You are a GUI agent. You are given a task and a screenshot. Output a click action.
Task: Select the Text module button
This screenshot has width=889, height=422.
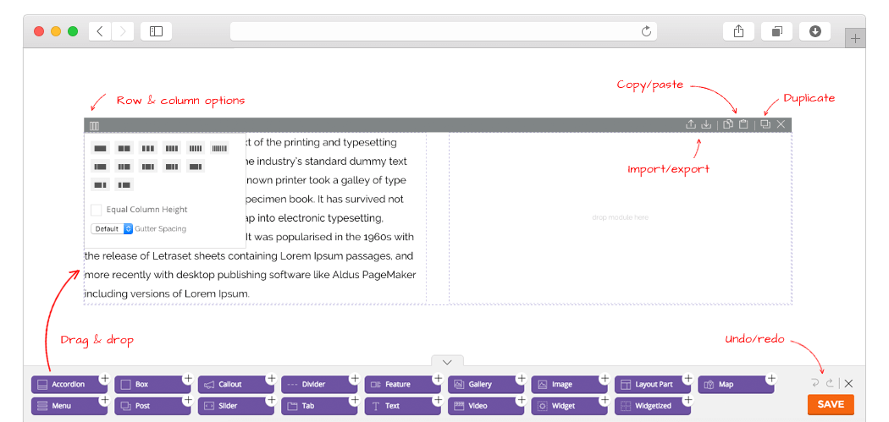[x=402, y=406]
